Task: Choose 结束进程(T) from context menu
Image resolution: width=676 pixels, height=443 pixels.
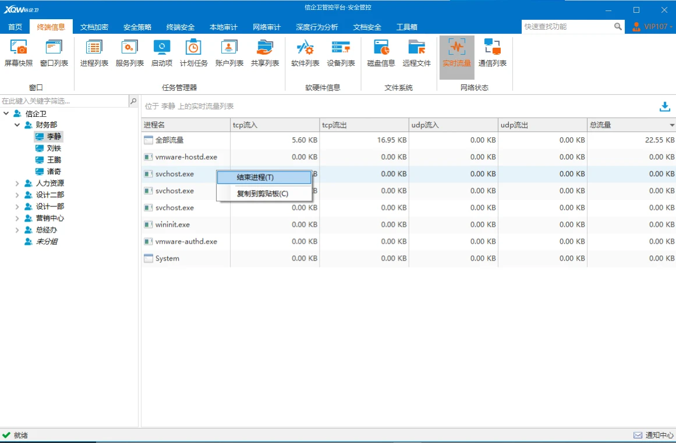Action: point(264,177)
